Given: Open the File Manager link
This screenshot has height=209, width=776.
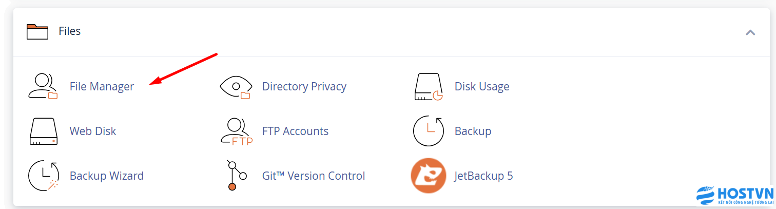Looking at the screenshot, I should [x=102, y=86].
